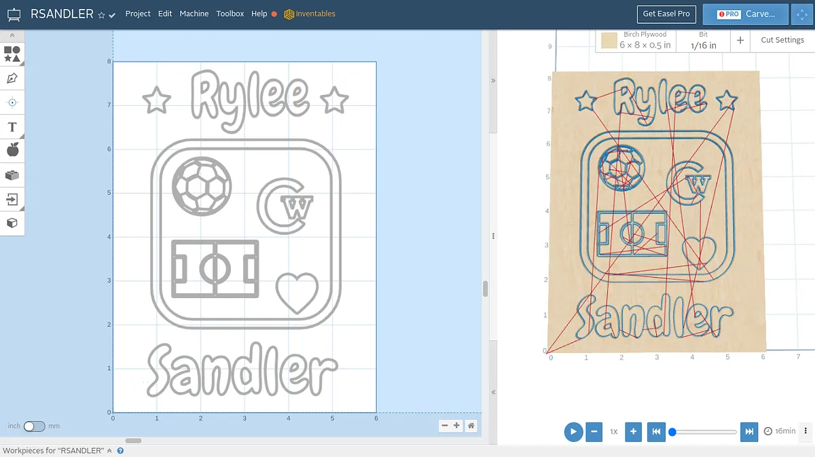
Task: Open the Edit menu
Action: click(x=165, y=14)
